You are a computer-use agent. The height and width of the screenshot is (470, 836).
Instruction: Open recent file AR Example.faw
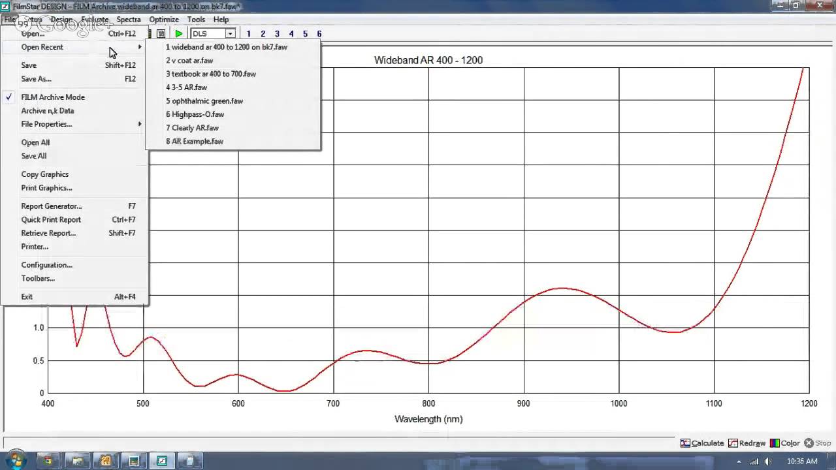point(233,142)
